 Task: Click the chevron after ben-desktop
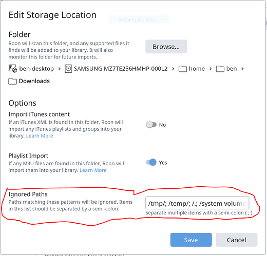point(60,69)
